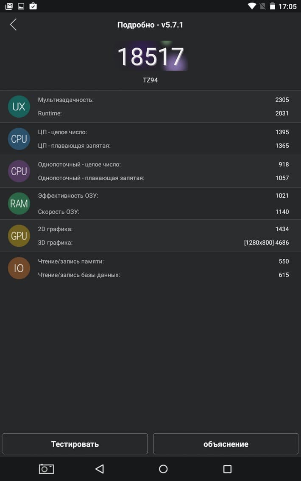
Task: Select the teal UX category icon
Action: click(x=19, y=107)
